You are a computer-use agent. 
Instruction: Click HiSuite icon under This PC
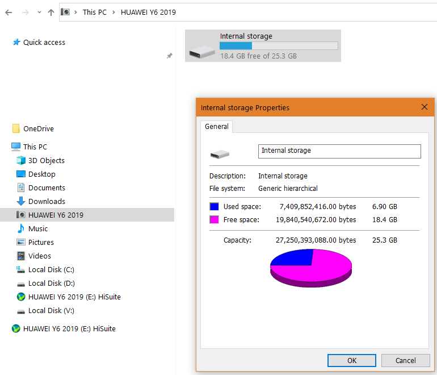21,297
